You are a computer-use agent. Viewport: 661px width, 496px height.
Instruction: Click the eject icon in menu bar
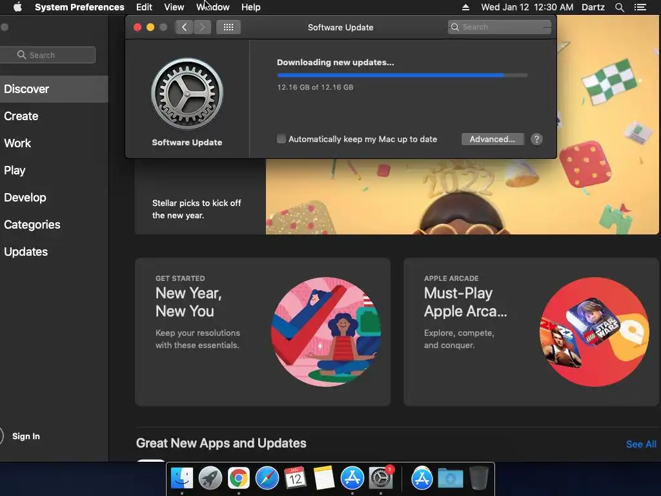[x=465, y=7]
